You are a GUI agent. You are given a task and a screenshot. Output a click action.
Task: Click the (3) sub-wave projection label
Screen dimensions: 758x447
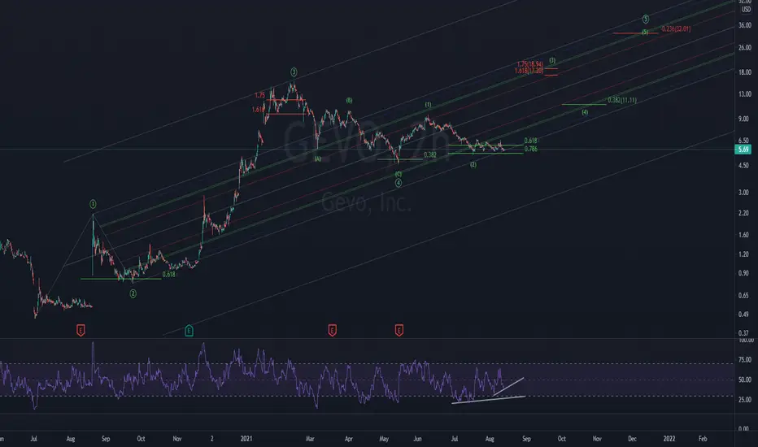point(552,60)
